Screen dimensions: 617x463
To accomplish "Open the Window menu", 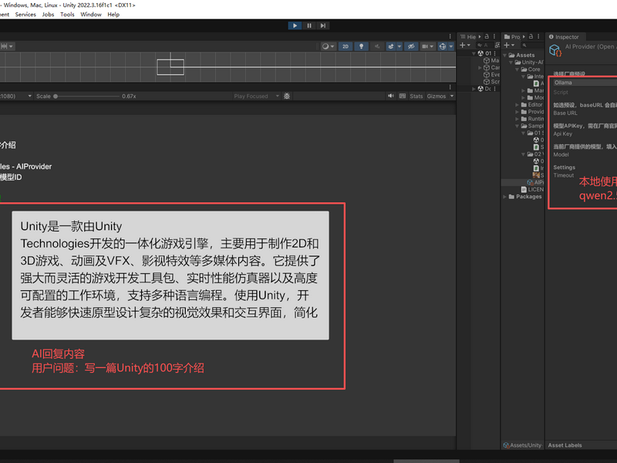I will pos(91,15).
